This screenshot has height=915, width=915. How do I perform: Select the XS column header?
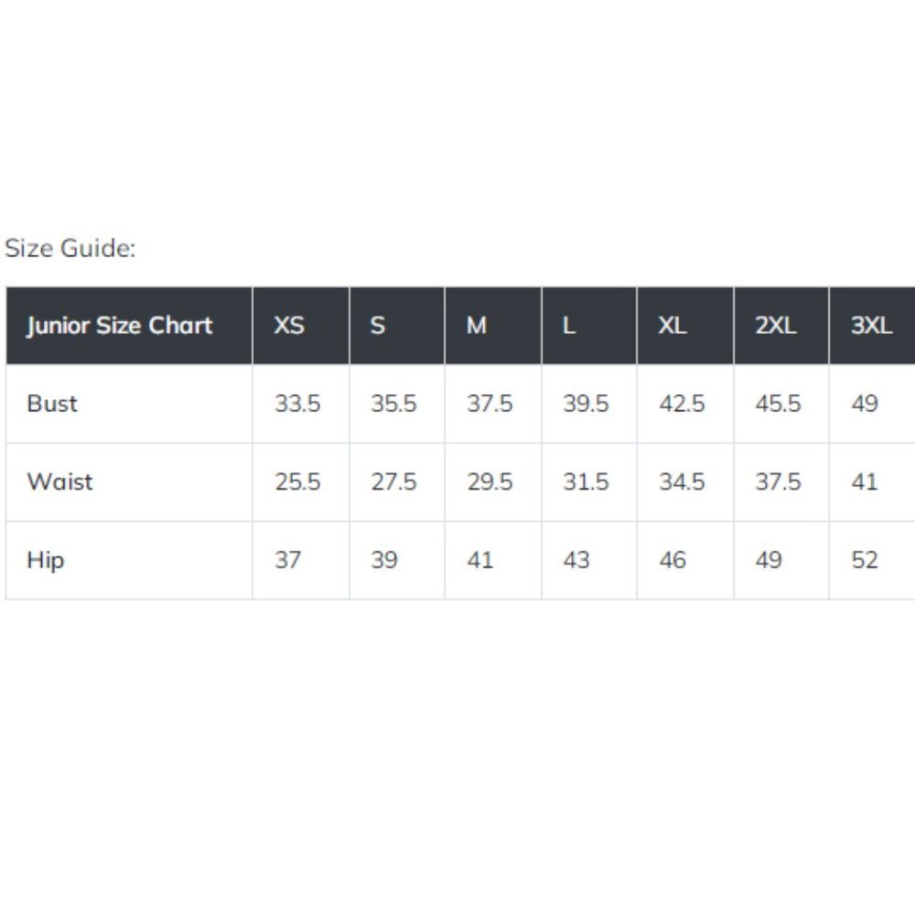point(301,326)
